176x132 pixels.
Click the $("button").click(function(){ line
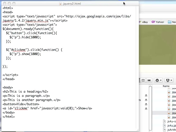(x=32, y=33)
